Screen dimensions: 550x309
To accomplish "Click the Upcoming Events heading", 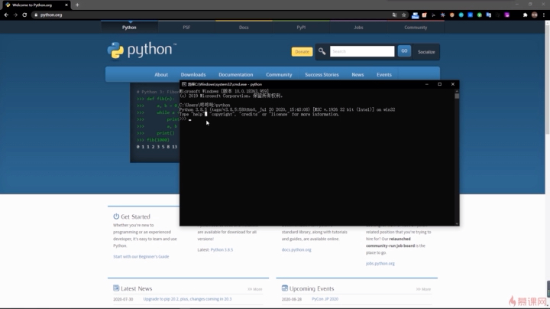I will click(312, 288).
